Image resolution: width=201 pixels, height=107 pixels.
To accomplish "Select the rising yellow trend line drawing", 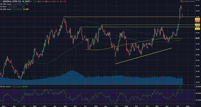I will click(x=143, y=56).
